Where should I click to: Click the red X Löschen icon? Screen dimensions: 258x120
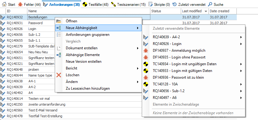[59, 75]
